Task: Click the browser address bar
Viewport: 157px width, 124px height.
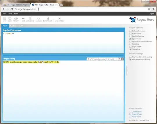Action: tap(81, 9)
